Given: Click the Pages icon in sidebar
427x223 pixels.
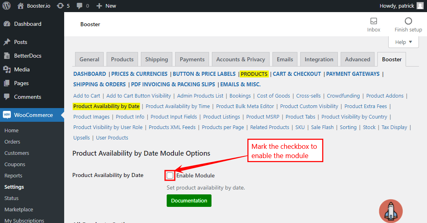Looking at the screenshot, I should 7,83.
